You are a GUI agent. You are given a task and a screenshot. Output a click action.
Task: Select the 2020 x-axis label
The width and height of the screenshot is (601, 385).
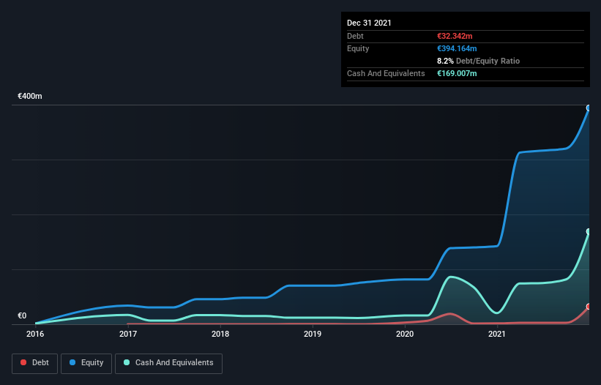click(405, 334)
